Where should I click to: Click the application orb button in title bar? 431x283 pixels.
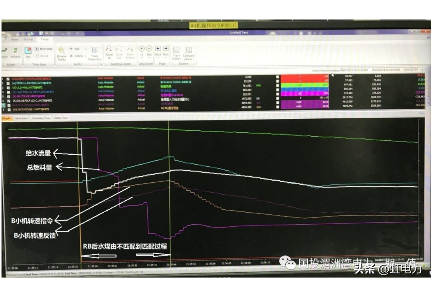pos(4,35)
